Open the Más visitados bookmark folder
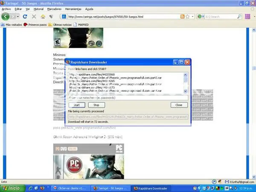This screenshot has width=256, height=192. (12, 25)
